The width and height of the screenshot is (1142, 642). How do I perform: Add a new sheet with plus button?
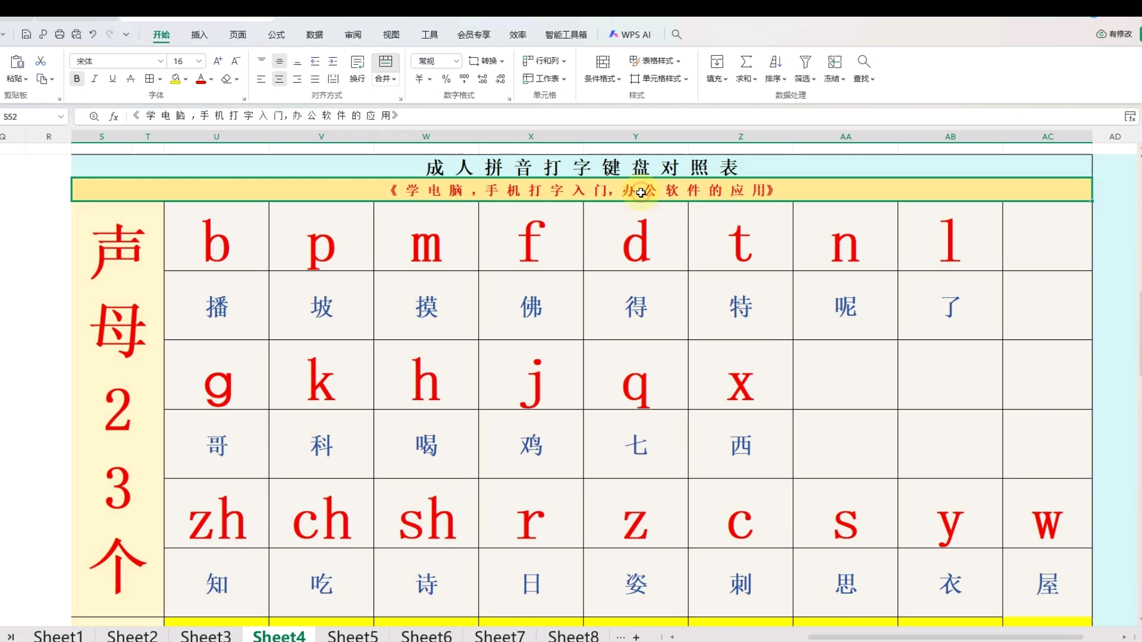pos(636,637)
